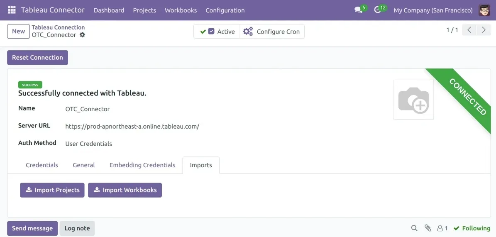Search messages with the magnifier icon
Image resolution: width=496 pixels, height=237 pixels.
point(414,228)
